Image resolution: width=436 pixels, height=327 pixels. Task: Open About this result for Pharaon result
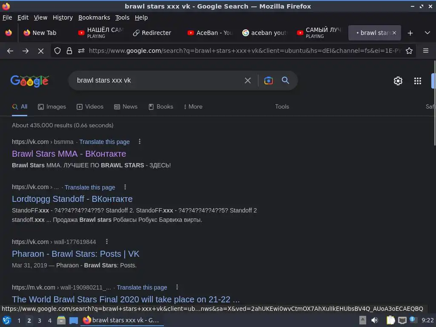coord(107,242)
